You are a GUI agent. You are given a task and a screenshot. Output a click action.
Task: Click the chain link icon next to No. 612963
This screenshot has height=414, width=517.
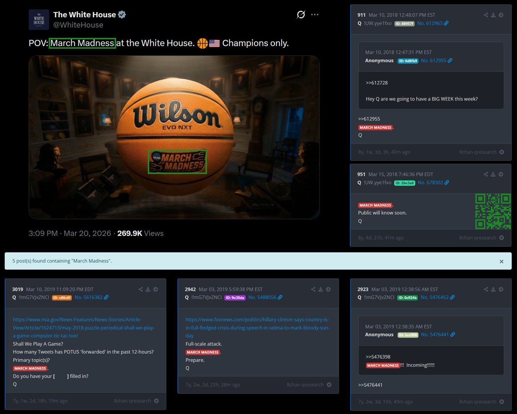(x=446, y=23)
